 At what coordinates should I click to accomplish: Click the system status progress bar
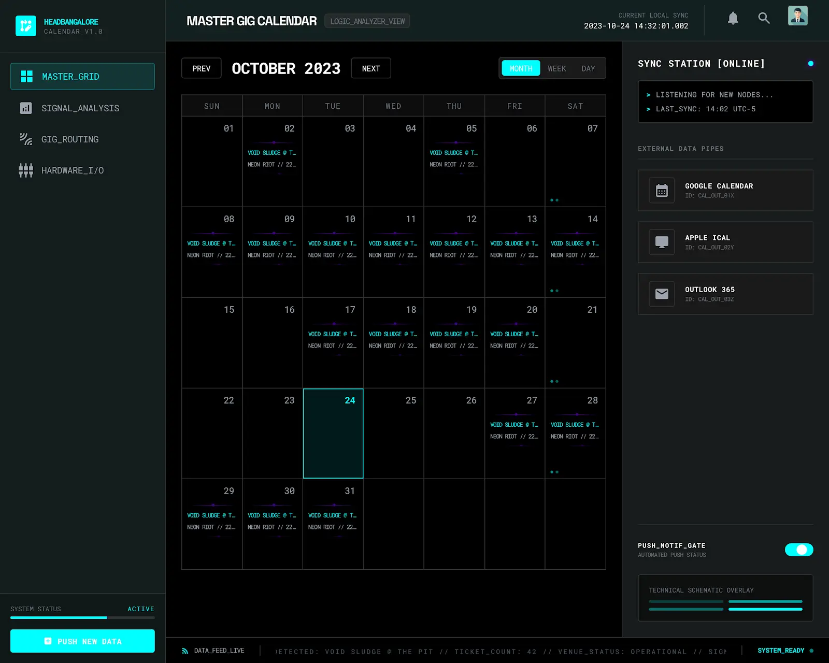coord(82,617)
